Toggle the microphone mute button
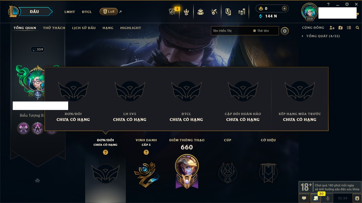Screen dimensions: 362x203 pos(328,198)
